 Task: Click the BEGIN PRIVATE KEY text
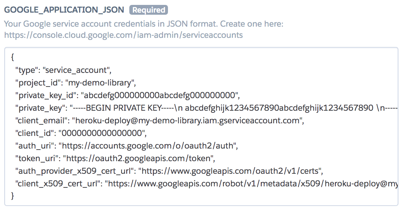tap(123, 108)
